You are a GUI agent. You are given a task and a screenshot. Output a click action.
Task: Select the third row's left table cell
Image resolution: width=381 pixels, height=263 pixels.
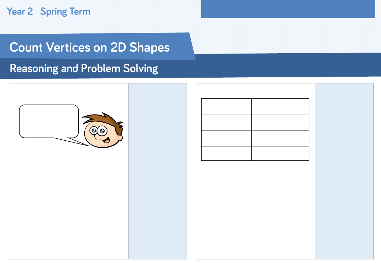point(226,139)
